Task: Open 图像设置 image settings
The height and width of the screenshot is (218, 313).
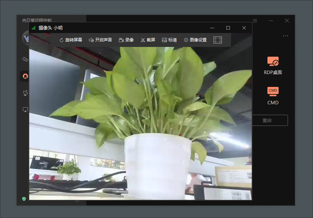Action: pyautogui.click(x=195, y=40)
